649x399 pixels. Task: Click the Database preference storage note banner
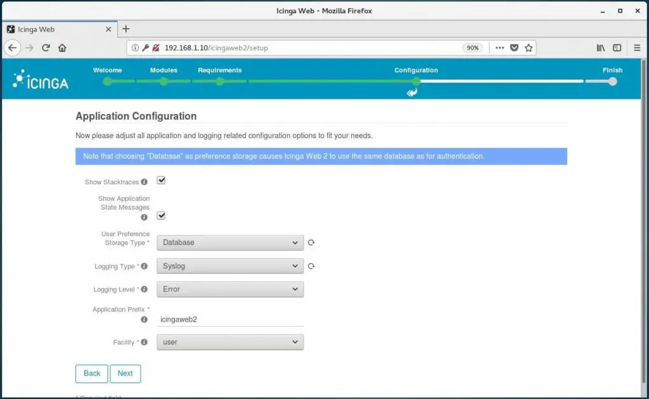point(321,156)
